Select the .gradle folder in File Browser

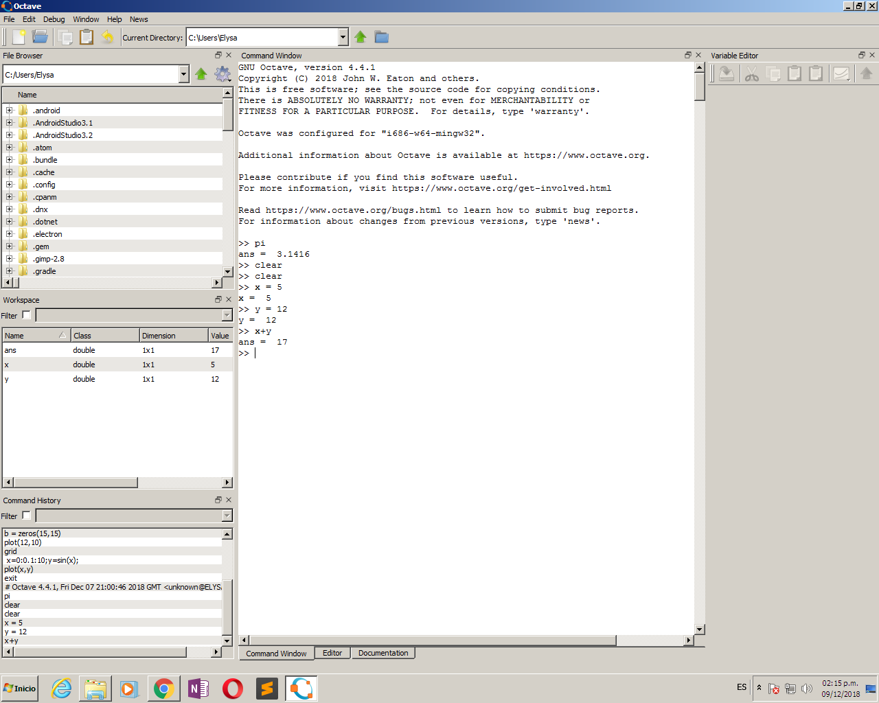45,271
